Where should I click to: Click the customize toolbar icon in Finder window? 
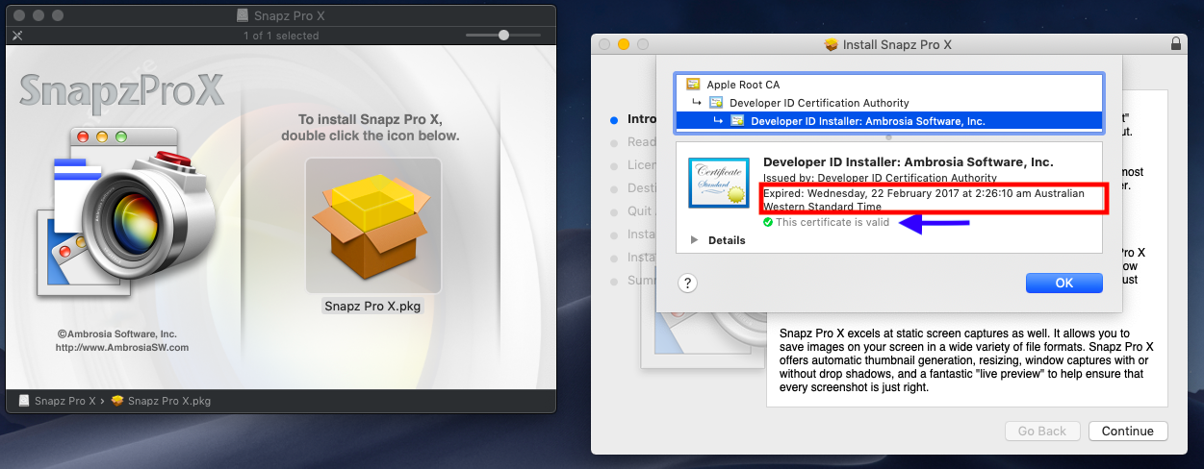point(16,36)
